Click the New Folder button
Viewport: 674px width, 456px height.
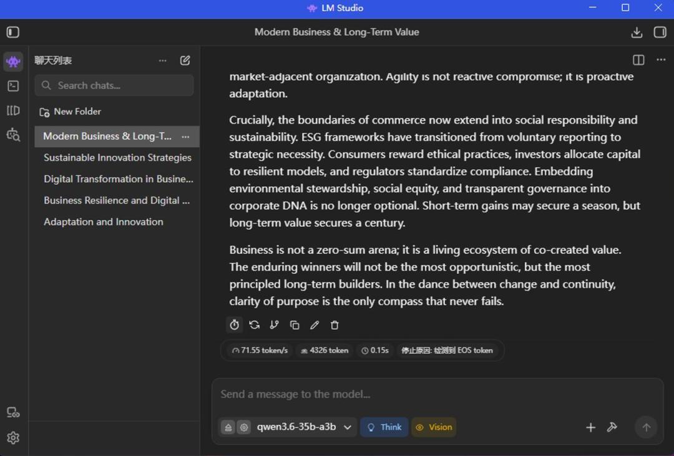pyautogui.click(x=71, y=112)
